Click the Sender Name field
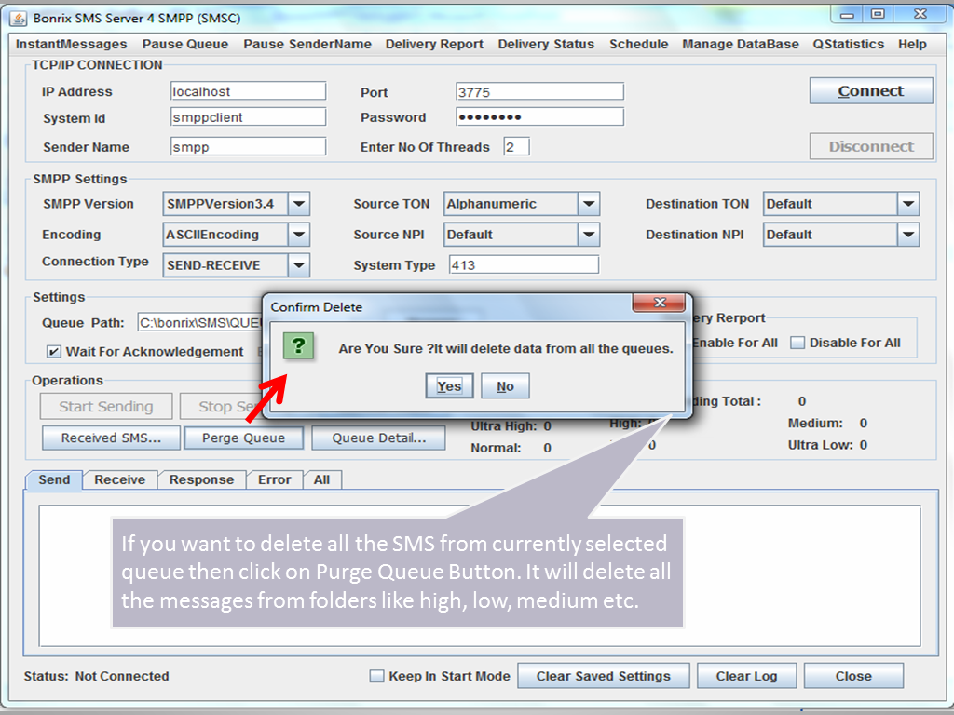Screen dimensions: 954x715 coord(248,146)
